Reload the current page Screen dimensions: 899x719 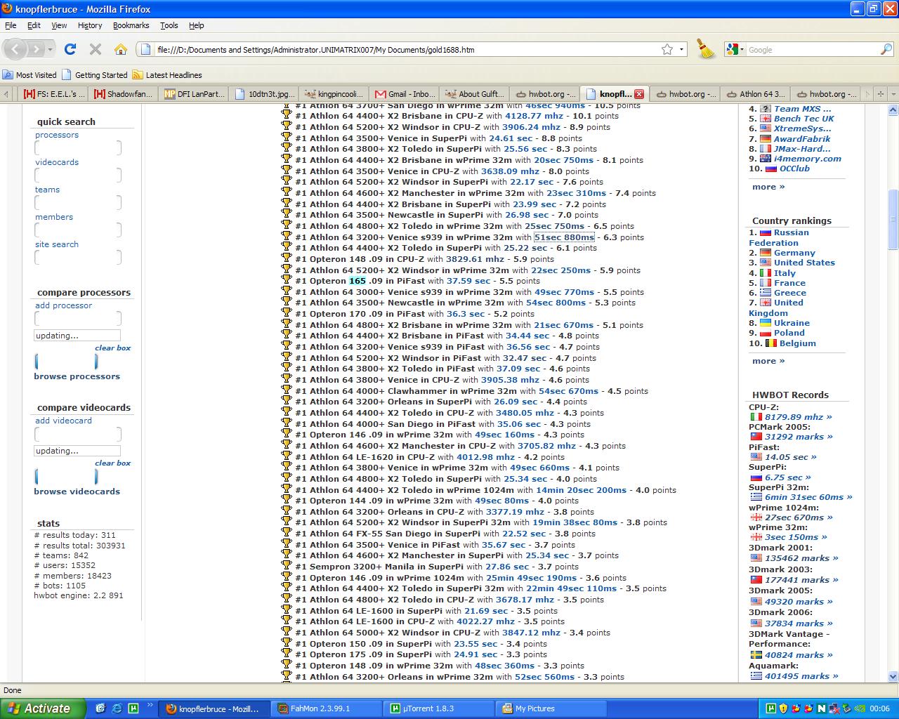(x=70, y=49)
